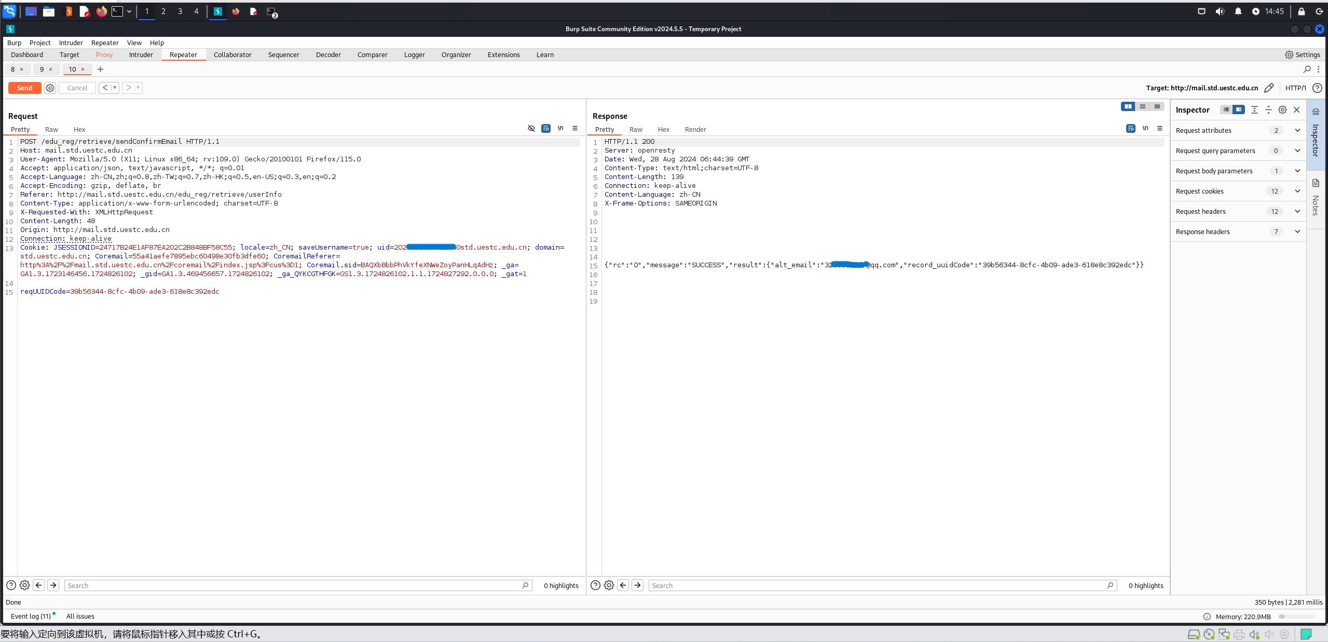The width and height of the screenshot is (1328, 642).
Task: Open Firefox from the taskbar launcher
Action: tap(102, 11)
